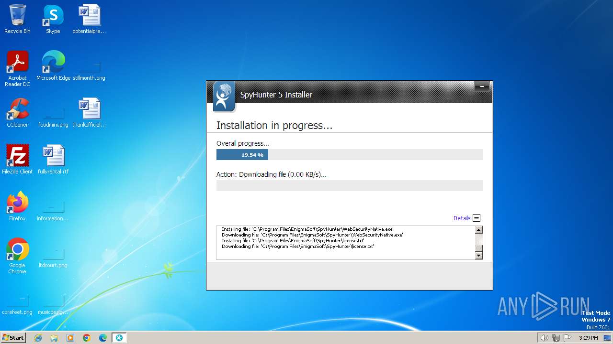Open Internet Explorer from the taskbar
This screenshot has width=613, height=344.
tap(38, 338)
